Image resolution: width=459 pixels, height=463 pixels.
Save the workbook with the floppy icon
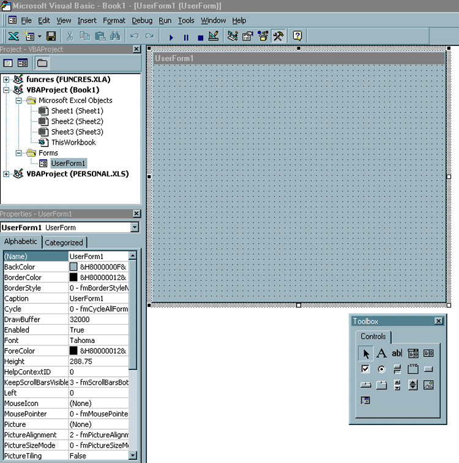tap(51, 36)
